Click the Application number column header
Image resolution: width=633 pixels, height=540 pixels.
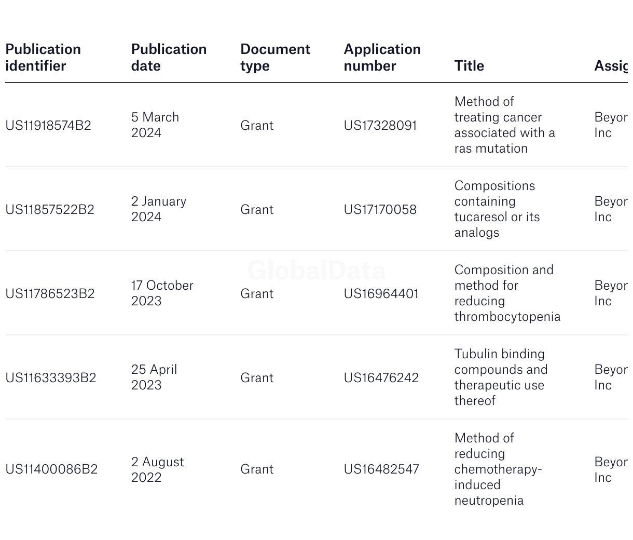382,58
